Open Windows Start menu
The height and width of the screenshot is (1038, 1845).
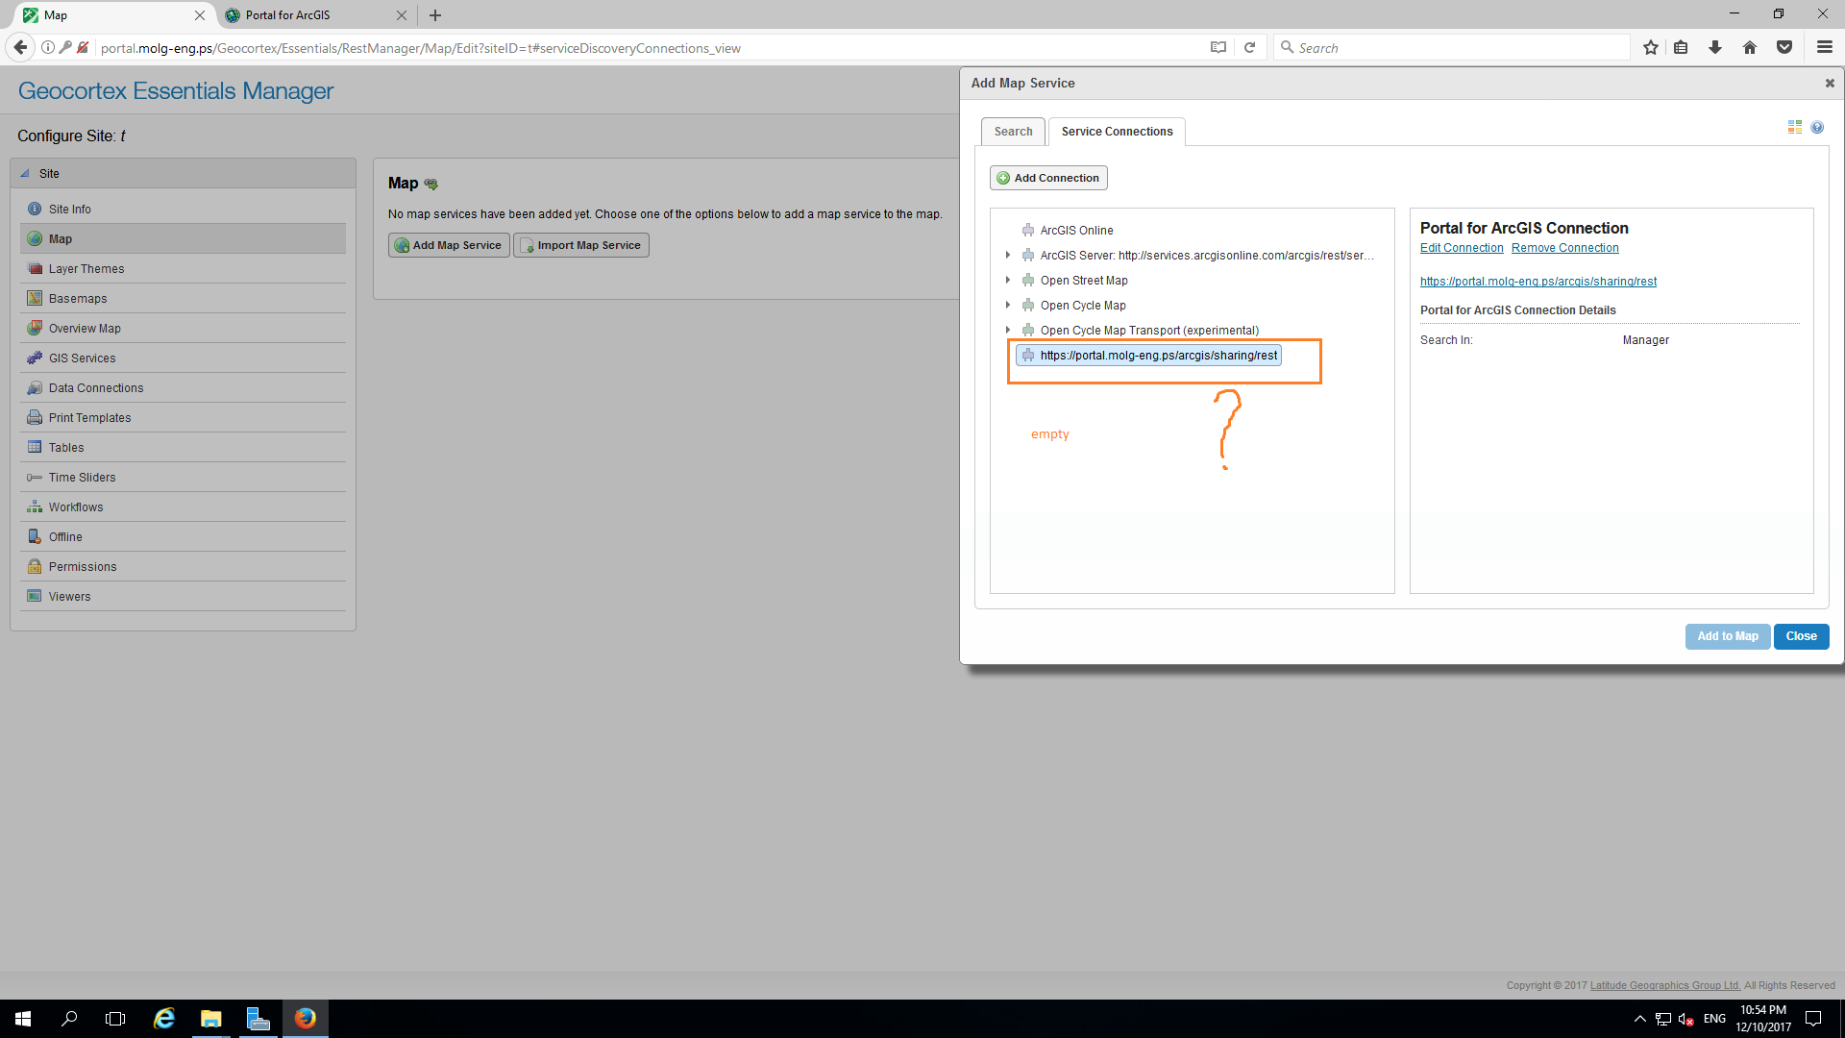(x=23, y=1019)
